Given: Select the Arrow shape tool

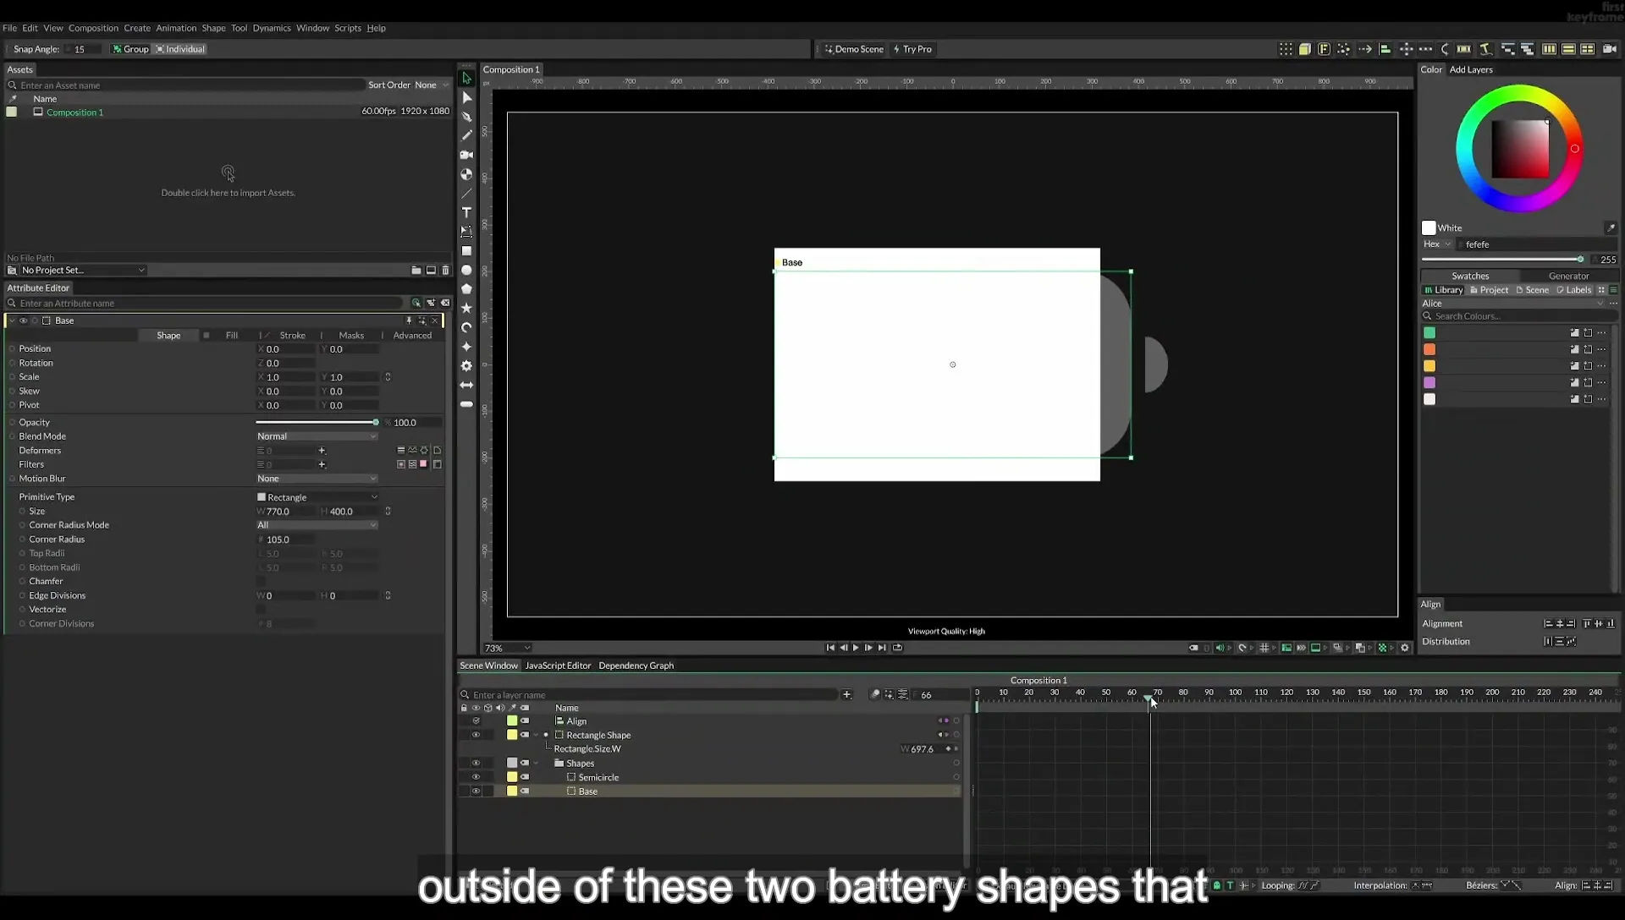Looking at the screenshot, I should 466,385.
